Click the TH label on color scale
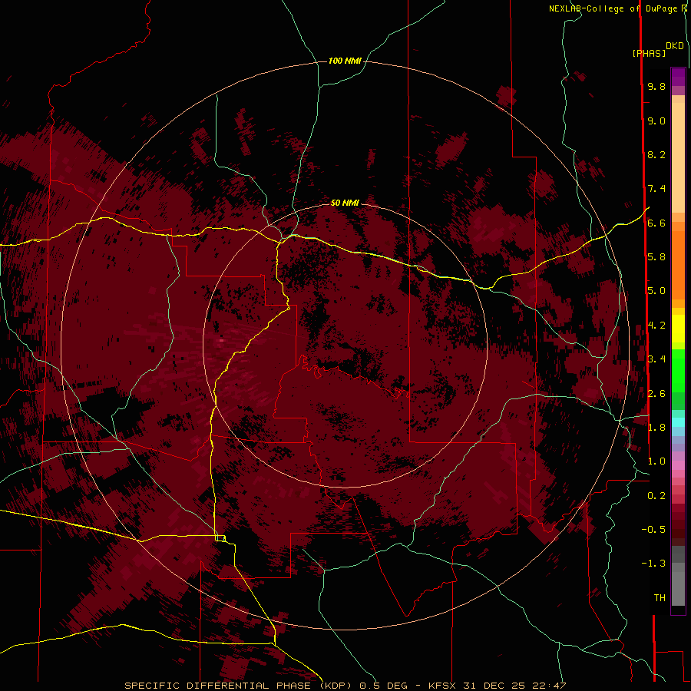This screenshot has height=691, width=691. (x=660, y=598)
